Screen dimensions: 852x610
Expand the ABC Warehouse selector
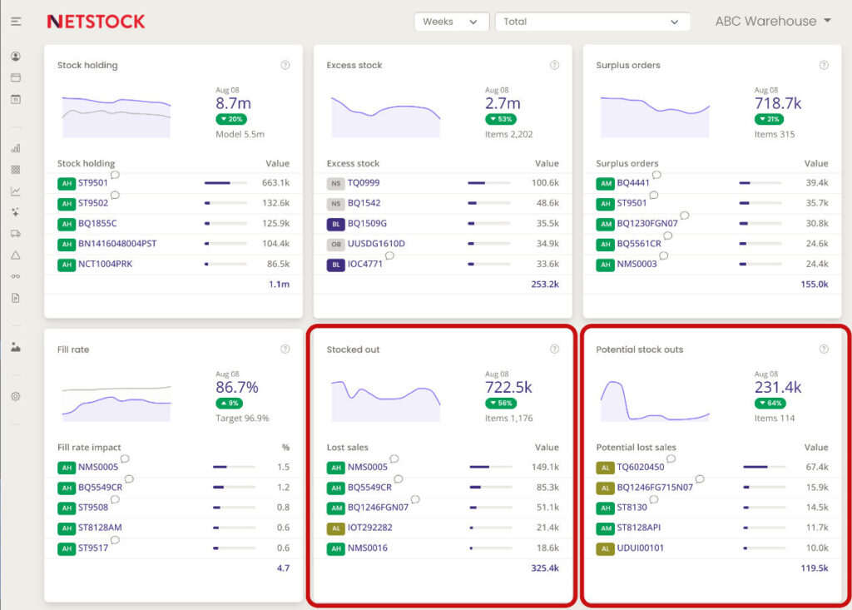(772, 21)
